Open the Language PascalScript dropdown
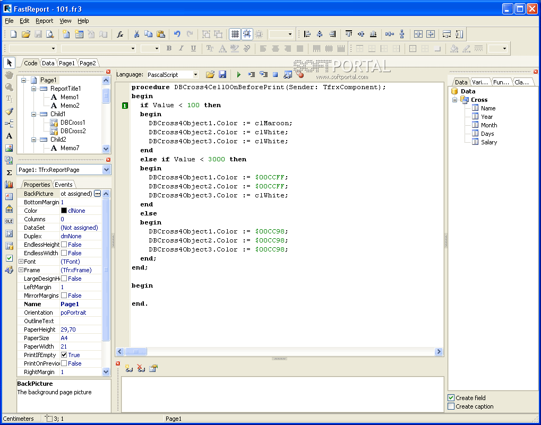This screenshot has height=425, width=541. 195,75
